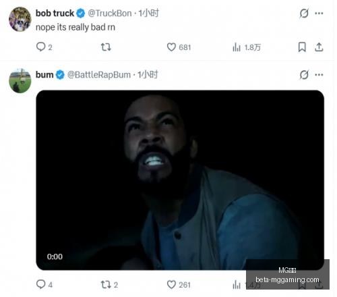Open Grok icon on bob truck's tweet

304,13
